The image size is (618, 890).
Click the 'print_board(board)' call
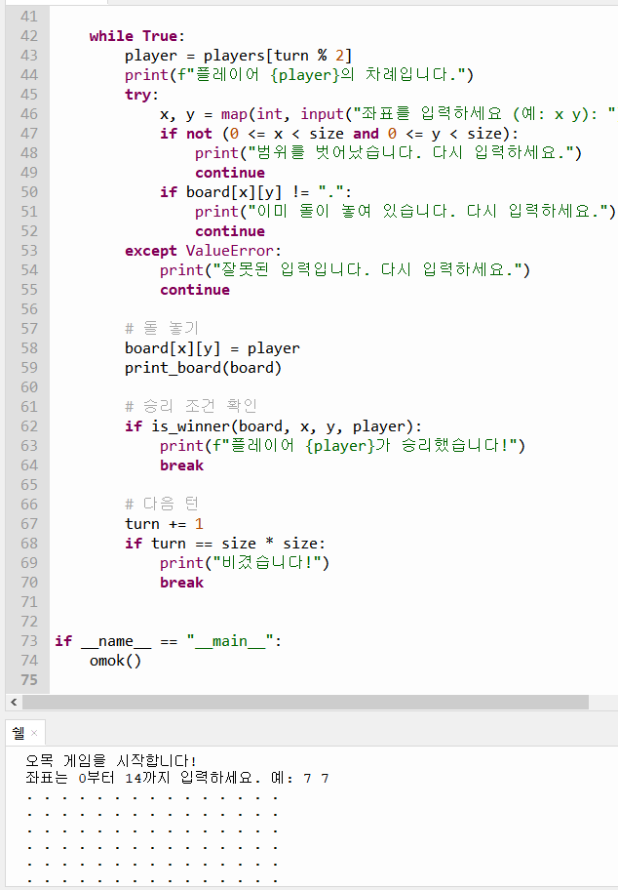tap(203, 368)
